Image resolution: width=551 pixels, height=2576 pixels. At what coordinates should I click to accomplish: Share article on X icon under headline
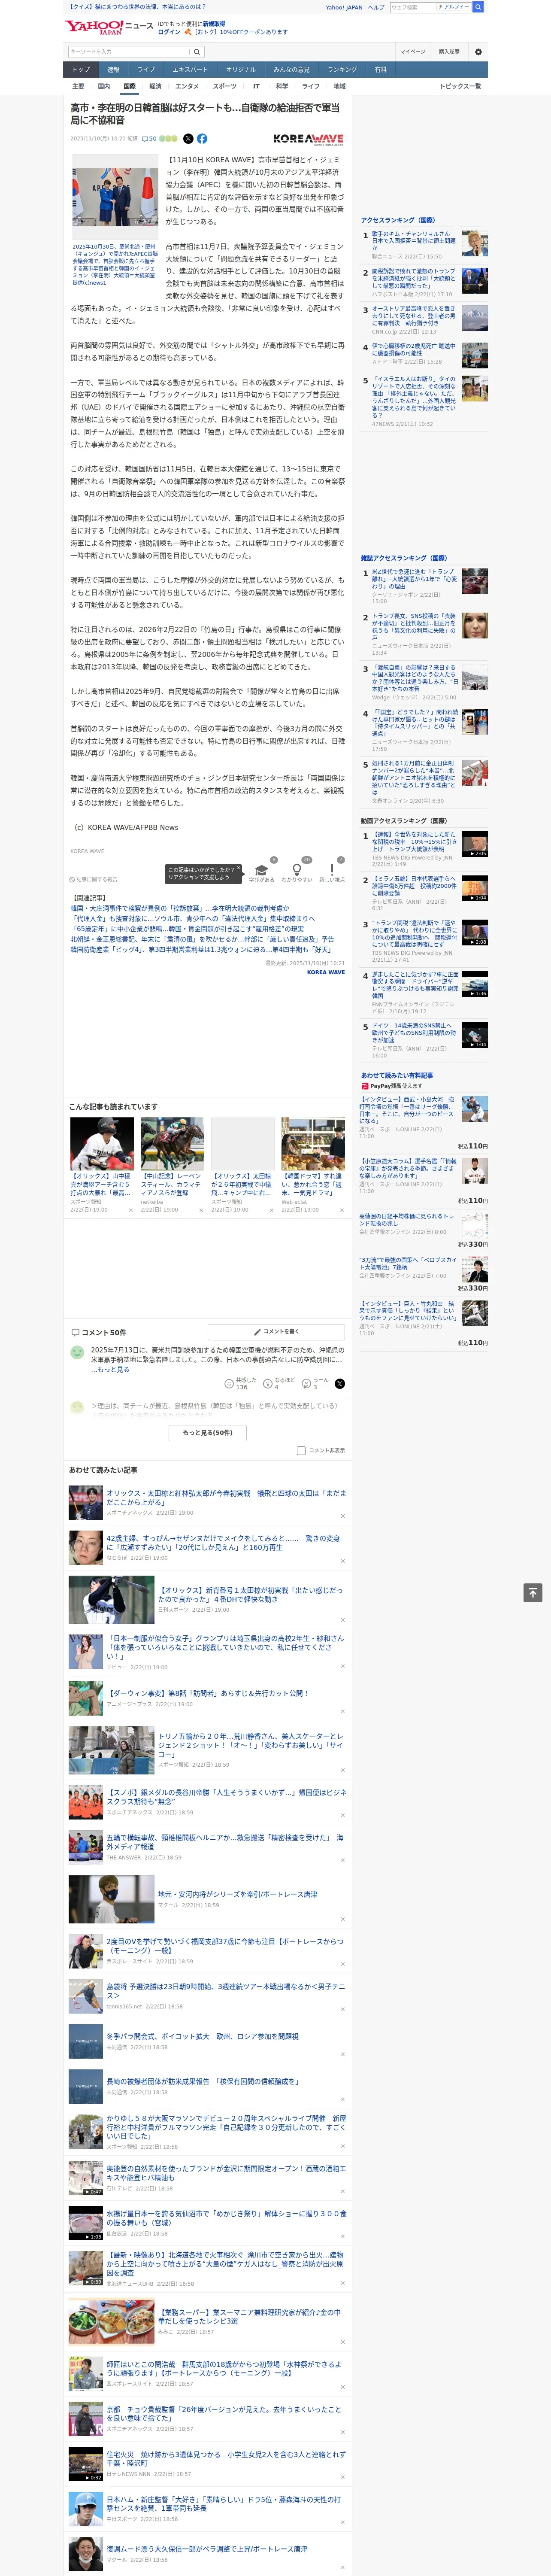point(188,139)
